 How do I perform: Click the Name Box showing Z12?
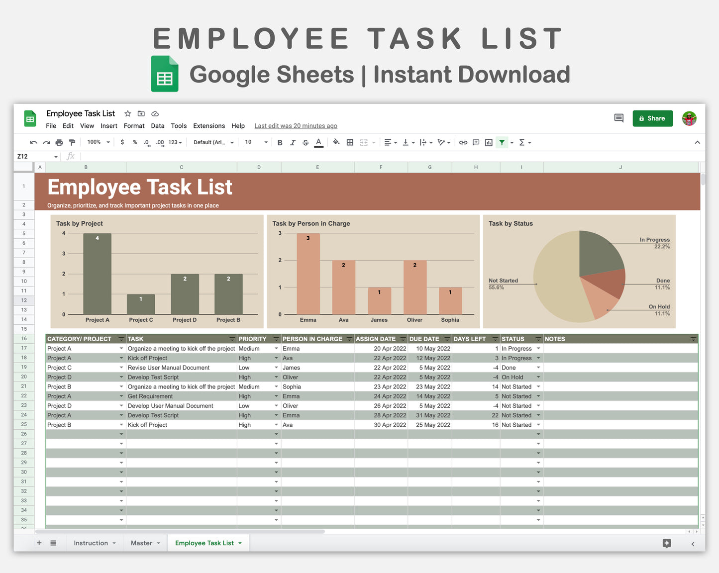(x=30, y=156)
